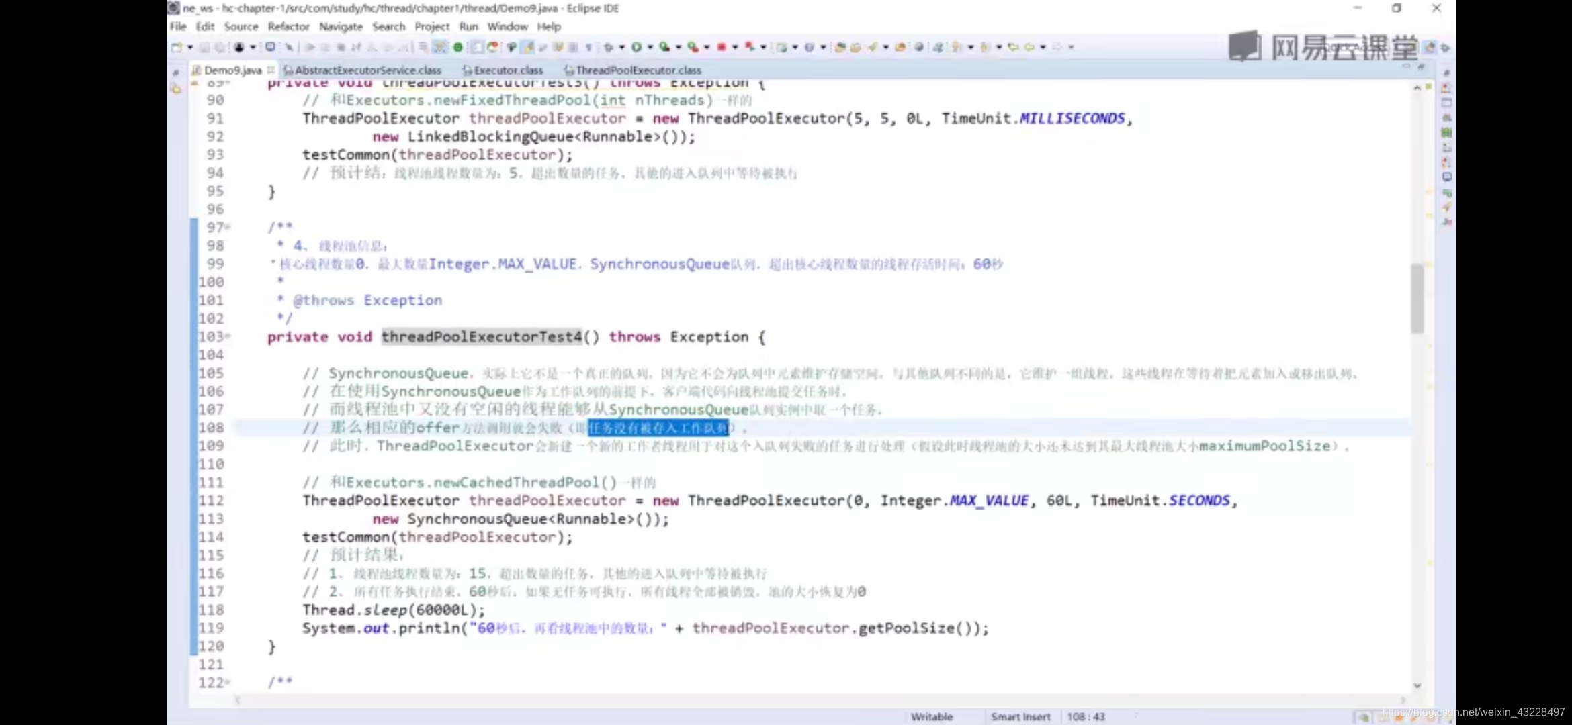1572x725 pixels.
Task: Click the 'Writable' status bar entry
Action: click(x=932, y=716)
